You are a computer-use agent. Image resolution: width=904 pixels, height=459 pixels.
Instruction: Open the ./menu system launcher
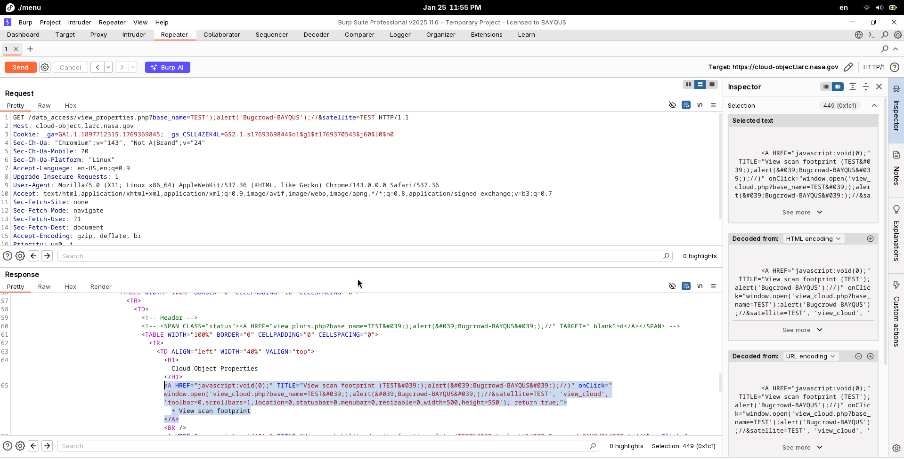click(x=24, y=8)
